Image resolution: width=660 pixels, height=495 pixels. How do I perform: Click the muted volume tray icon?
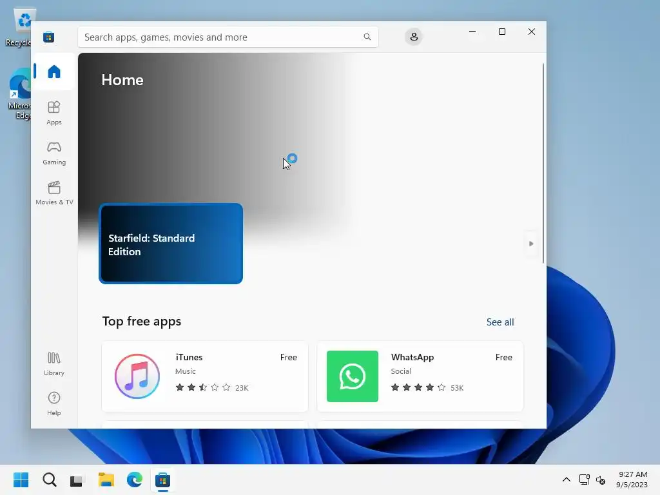601,480
